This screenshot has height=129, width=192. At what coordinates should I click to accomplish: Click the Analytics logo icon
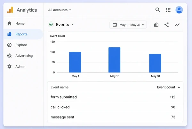click(x=10, y=10)
